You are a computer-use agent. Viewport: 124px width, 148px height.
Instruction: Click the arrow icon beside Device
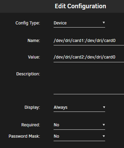[x=104, y=22]
